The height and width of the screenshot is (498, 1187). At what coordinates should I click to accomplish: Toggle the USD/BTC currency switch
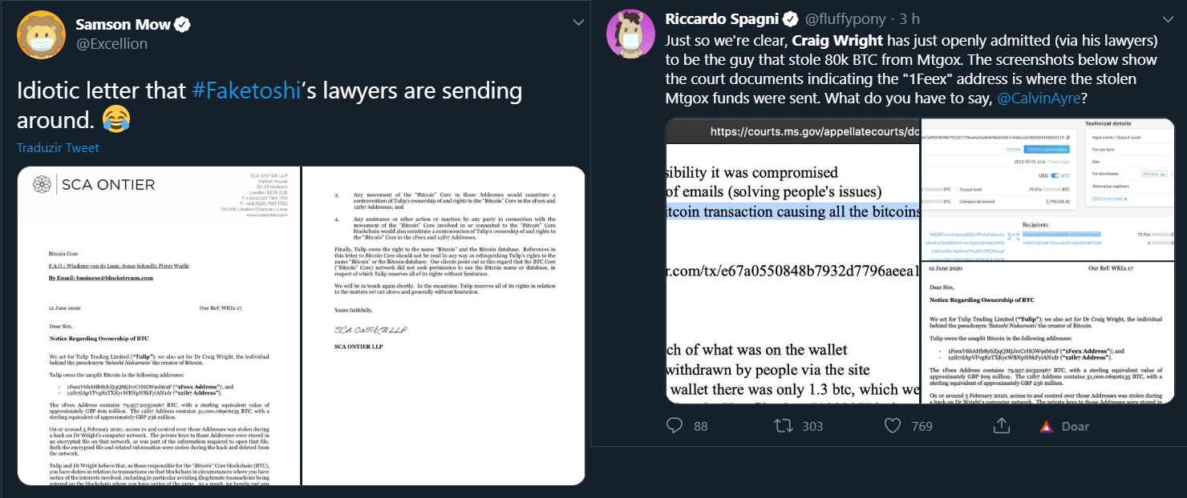[x=1055, y=176]
